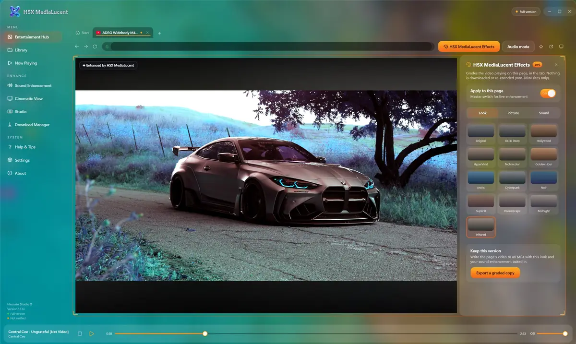The width and height of the screenshot is (576, 344).
Task: Apply the HyperVivid look
Action: [481, 156]
